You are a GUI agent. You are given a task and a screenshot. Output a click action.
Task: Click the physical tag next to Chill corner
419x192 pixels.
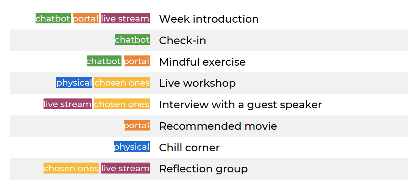132,147
